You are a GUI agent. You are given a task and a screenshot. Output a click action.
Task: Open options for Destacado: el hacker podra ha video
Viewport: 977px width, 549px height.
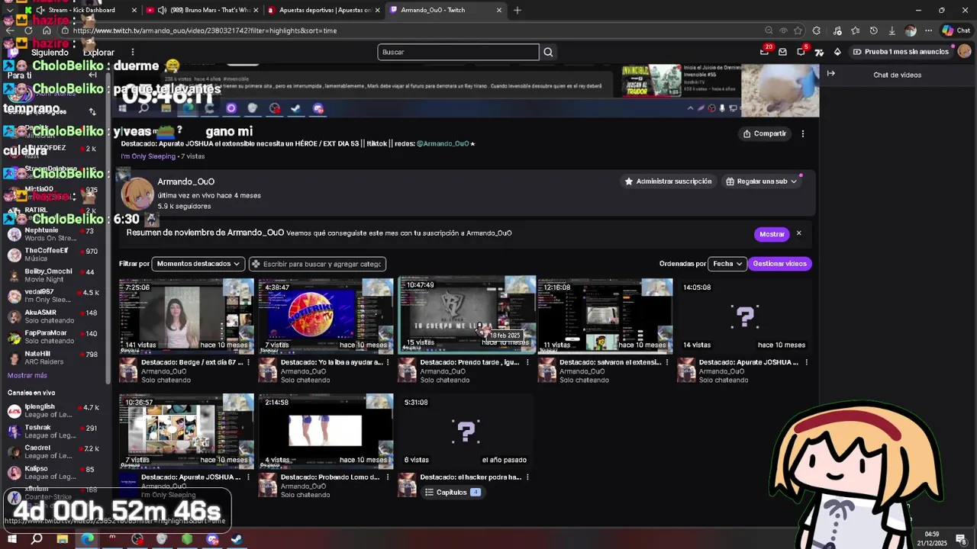pos(527,477)
